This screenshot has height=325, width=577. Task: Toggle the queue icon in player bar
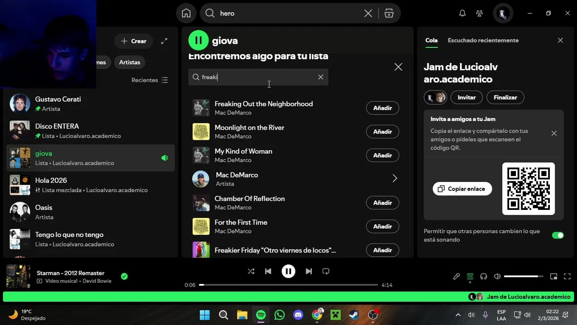click(x=470, y=276)
